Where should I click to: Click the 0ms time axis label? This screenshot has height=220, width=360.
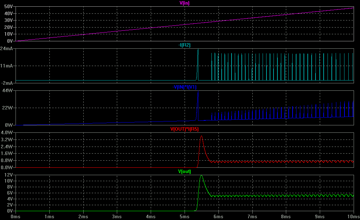(16, 216)
